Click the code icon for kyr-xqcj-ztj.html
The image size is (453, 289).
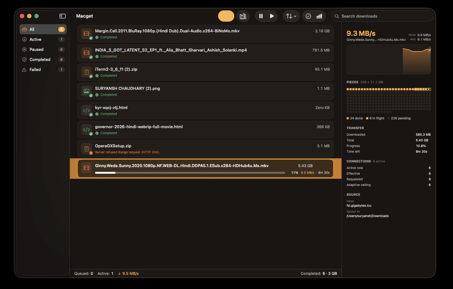click(x=86, y=110)
